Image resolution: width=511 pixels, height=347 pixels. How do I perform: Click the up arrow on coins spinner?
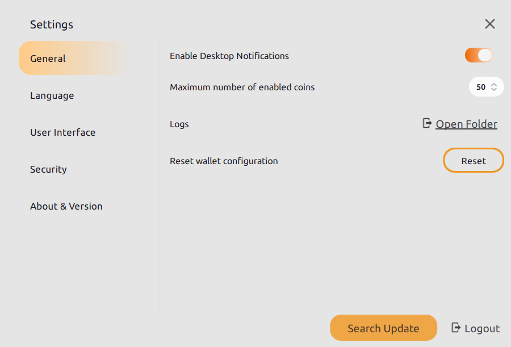(x=494, y=85)
